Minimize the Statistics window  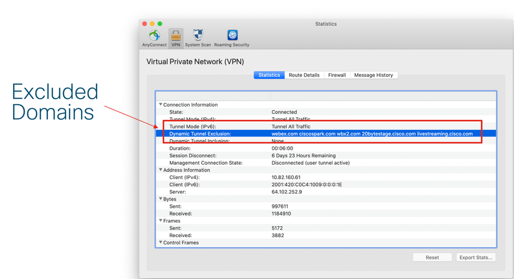152,23
